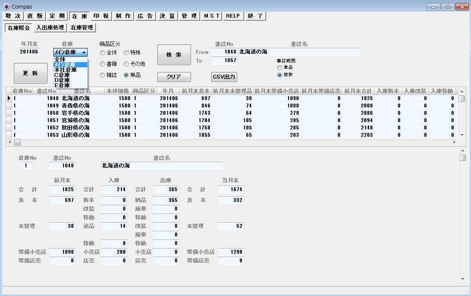
Task: Click the 終了 exit menu
Action: tap(255, 16)
